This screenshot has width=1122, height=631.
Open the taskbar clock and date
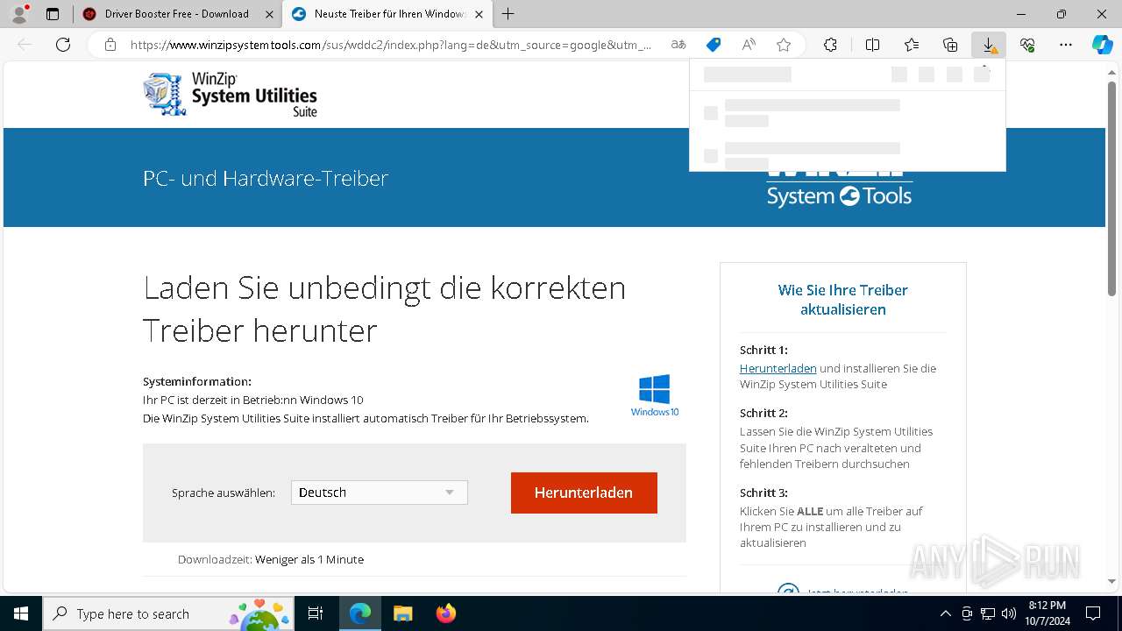(x=1047, y=613)
